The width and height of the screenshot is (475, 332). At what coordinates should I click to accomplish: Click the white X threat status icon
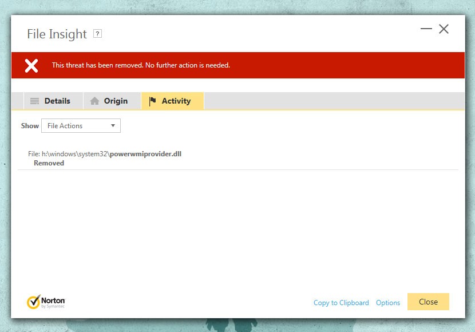(31, 65)
